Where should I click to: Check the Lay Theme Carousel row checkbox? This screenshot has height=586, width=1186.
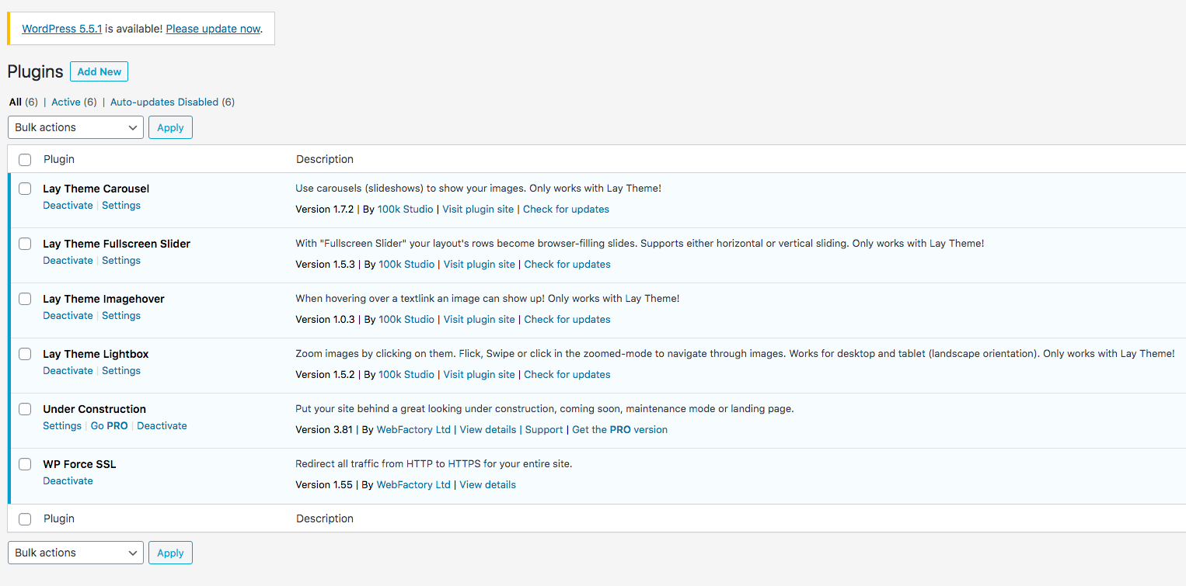(24, 189)
